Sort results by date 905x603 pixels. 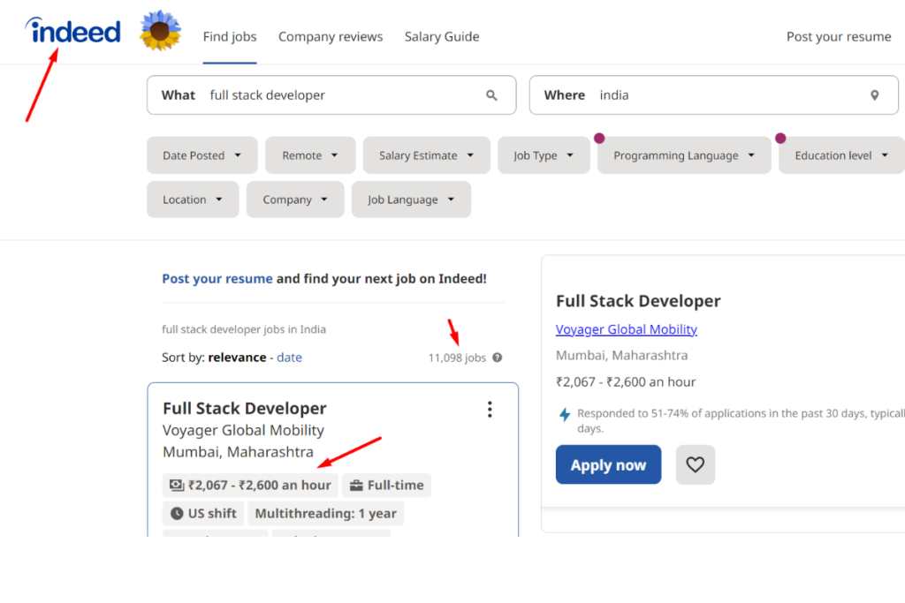click(289, 358)
